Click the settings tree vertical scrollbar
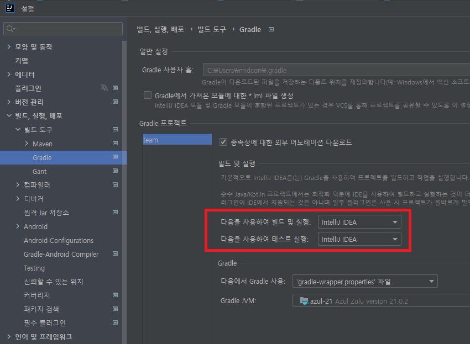 (124, 192)
